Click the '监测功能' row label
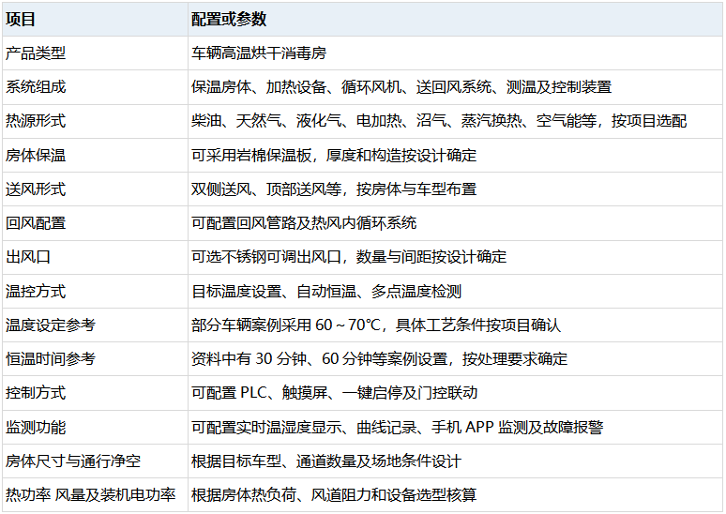The width and height of the screenshot is (726, 514). pos(36,427)
